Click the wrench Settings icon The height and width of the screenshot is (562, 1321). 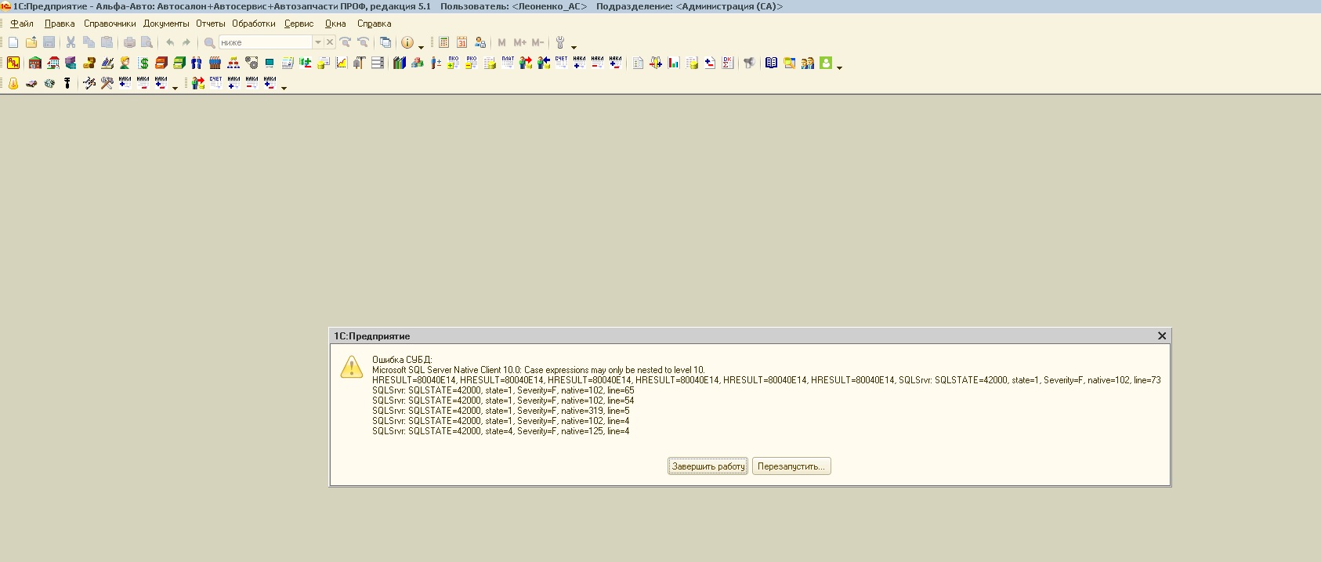coord(560,42)
